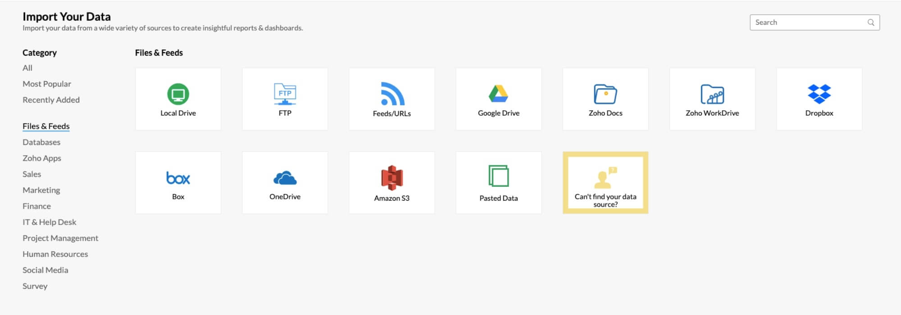Import from the Dropbox icon
The image size is (901, 315).
click(819, 94)
